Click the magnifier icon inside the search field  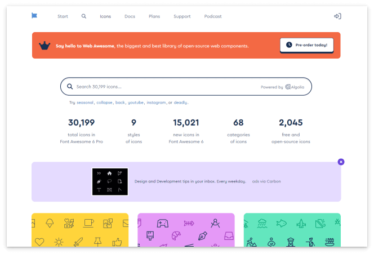click(70, 86)
